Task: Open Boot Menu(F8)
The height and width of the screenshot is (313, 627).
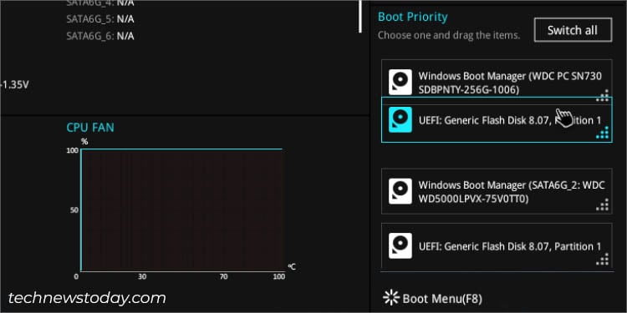Action: (x=433, y=299)
